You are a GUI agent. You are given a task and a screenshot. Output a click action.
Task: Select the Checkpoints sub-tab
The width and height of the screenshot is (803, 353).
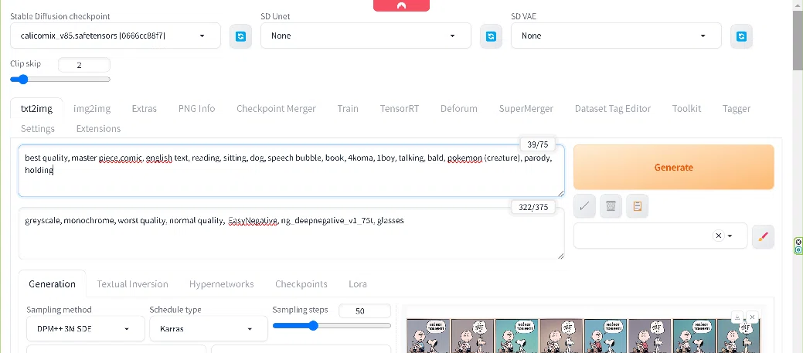(x=301, y=284)
